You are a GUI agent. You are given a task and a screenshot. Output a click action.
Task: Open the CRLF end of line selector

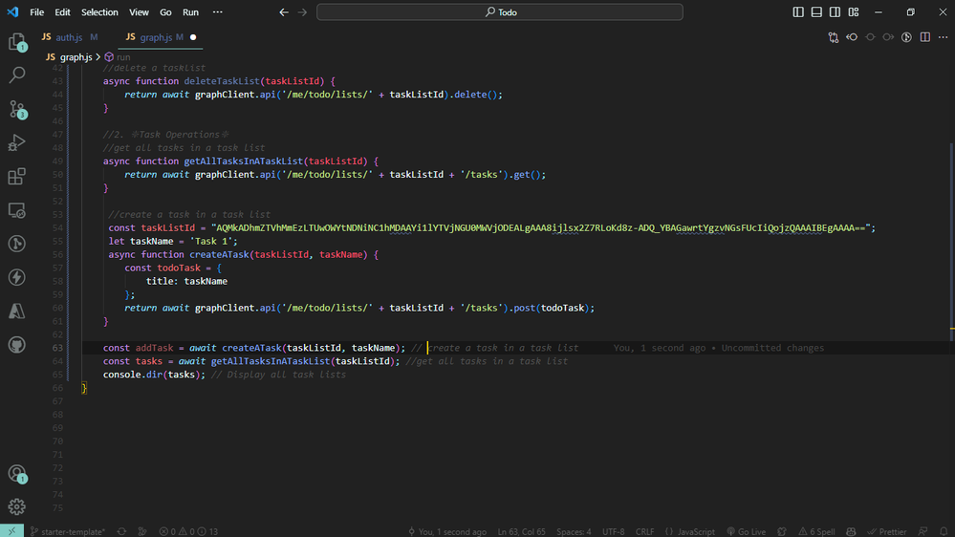pos(644,531)
